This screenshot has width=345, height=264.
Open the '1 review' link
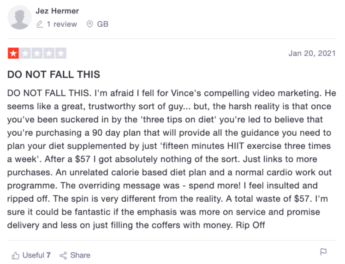click(62, 24)
